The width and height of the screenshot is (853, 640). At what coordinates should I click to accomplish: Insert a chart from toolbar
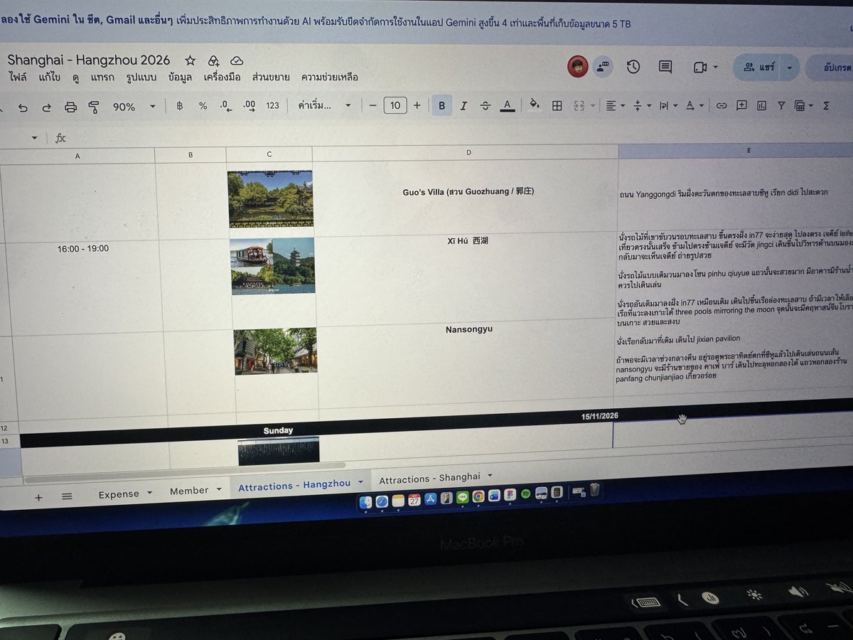(762, 106)
